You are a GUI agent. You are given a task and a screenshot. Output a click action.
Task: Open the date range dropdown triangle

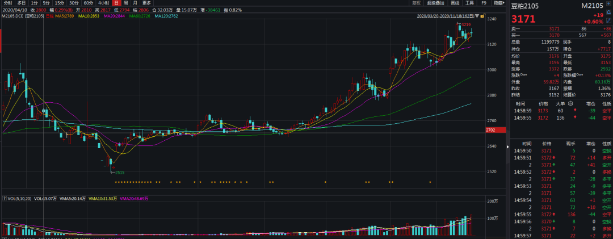477,16
